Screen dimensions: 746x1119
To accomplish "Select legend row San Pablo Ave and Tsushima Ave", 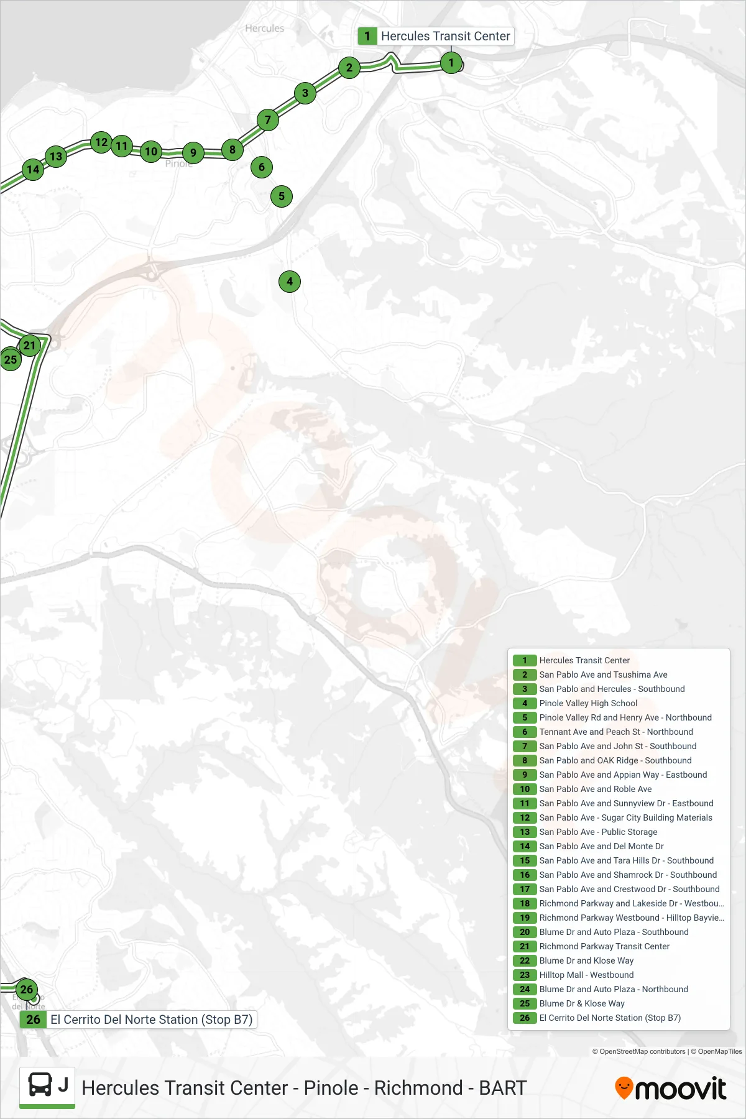I will pos(619,675).
